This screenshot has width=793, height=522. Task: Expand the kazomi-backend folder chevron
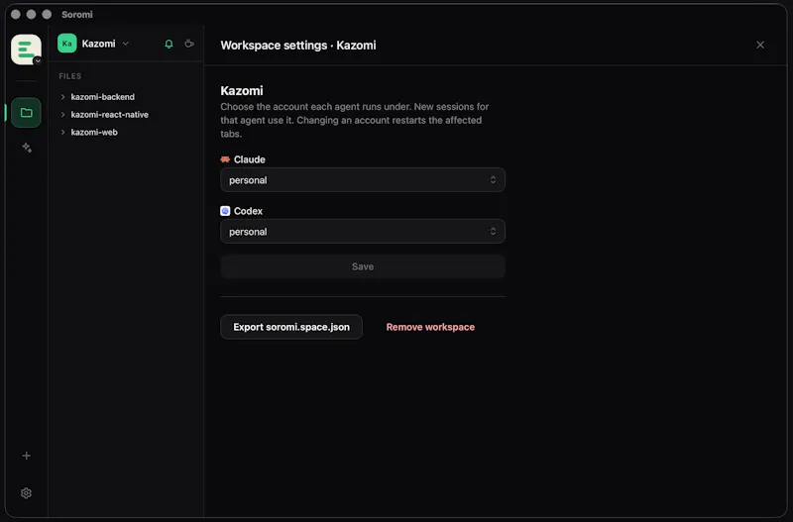click(x=62, y=96)
